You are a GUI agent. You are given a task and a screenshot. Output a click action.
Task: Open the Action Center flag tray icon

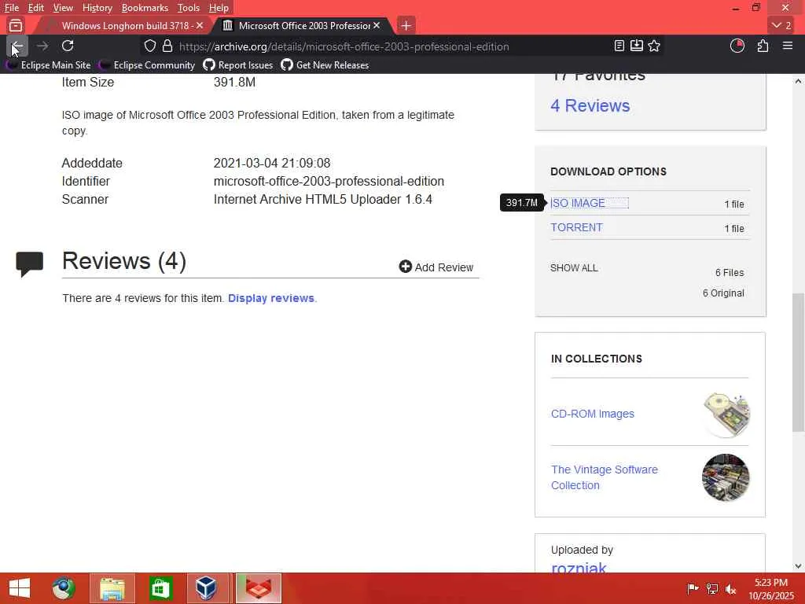693,588
